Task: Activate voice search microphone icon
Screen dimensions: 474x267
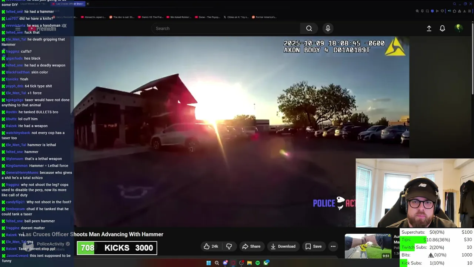Action: [328, 28]
